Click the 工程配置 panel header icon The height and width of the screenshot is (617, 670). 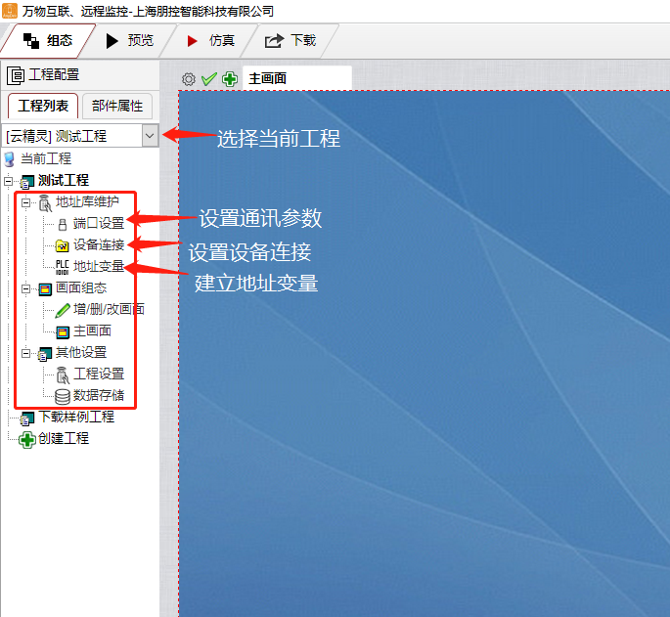17,74
